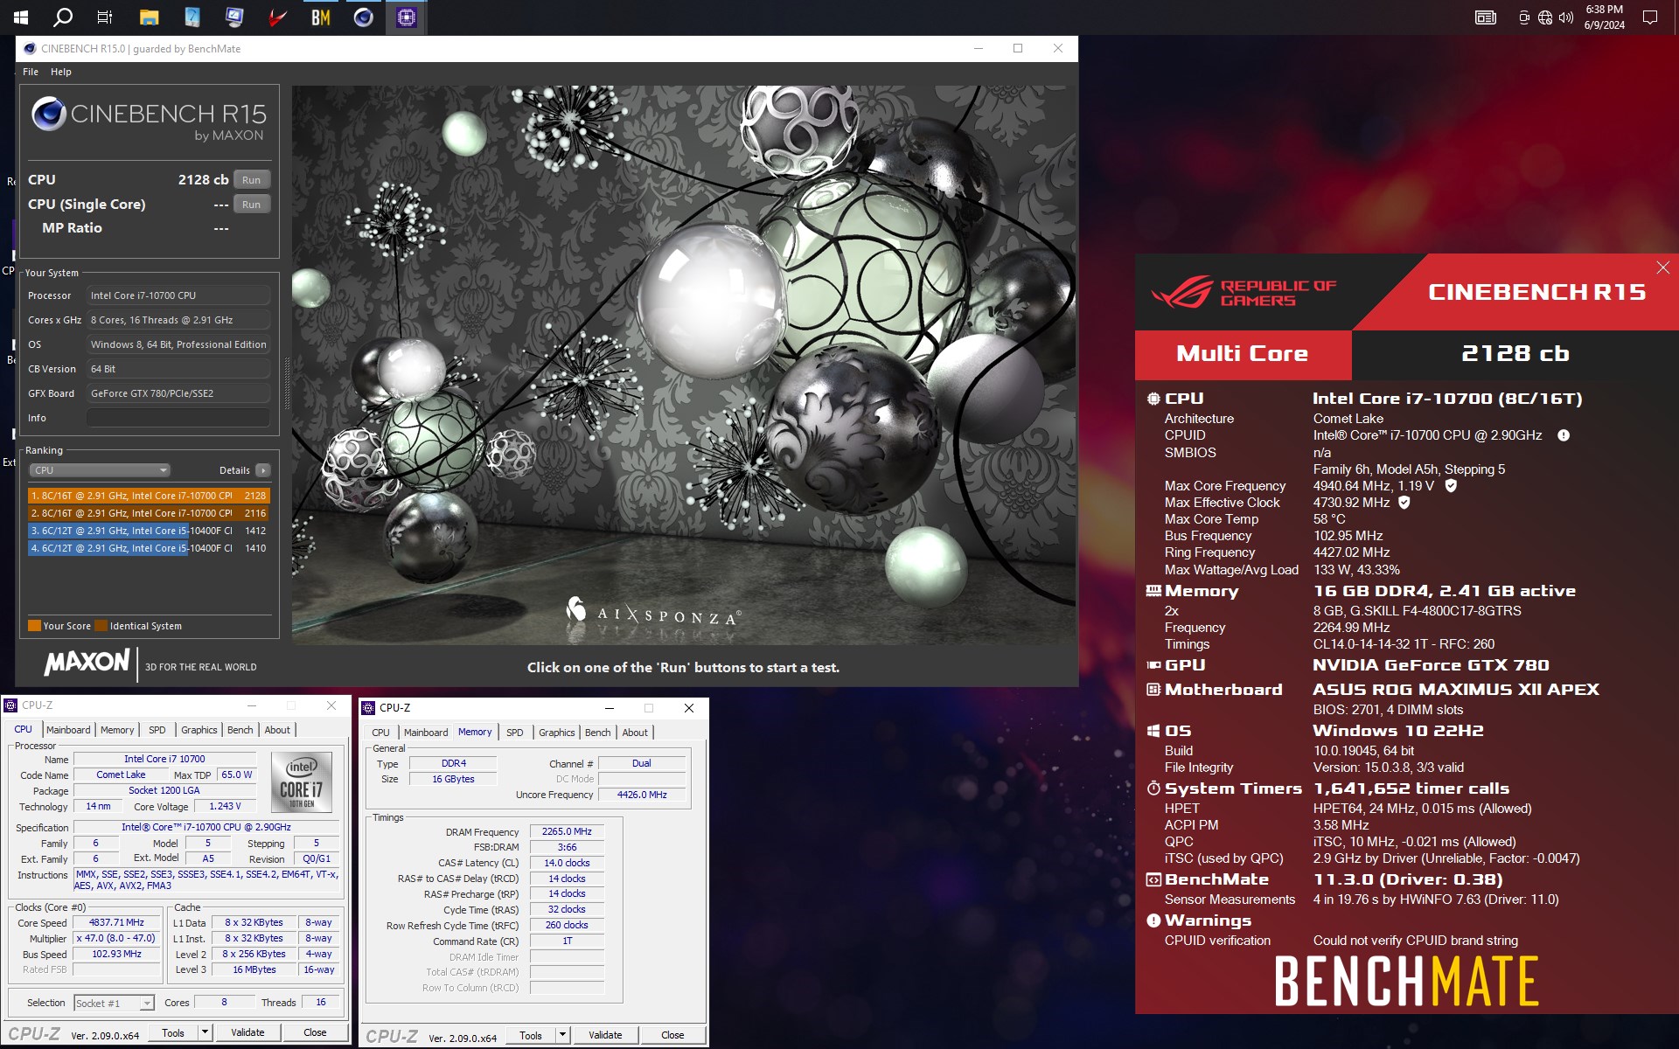Click the taskbar clock showing 6:38 PM
Viewport: 1679px width, 1049px height.
tap(1604, 17)
